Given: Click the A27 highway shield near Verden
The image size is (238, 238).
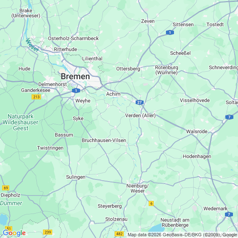Looking at the screenshot, I should pos(139,102).
